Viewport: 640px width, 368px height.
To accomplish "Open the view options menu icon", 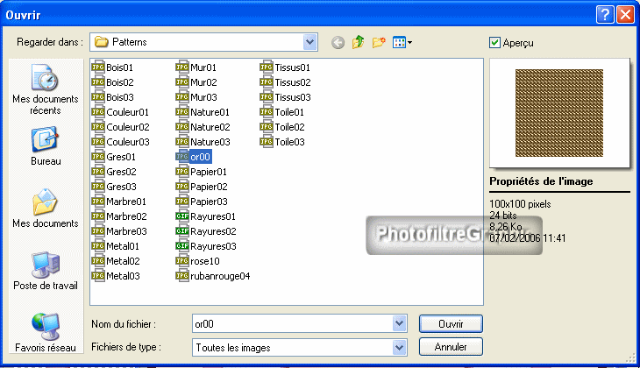I will coord(402,42).
